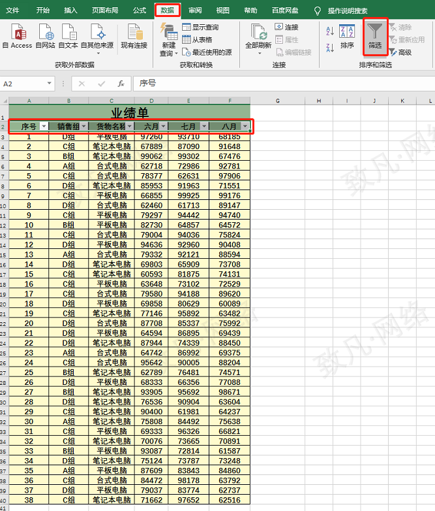Open filter dropdown for 八月 column
Viewport: 435px width, 511px height.
(245, 126)
